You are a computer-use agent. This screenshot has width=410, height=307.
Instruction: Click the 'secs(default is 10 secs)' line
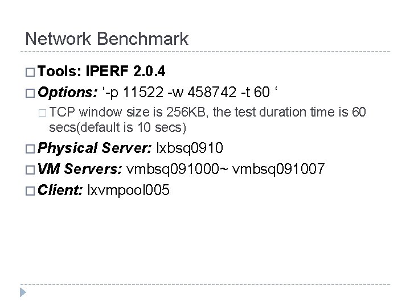[118, 126]
